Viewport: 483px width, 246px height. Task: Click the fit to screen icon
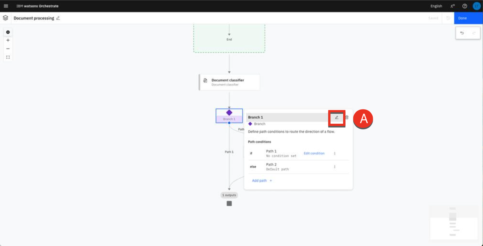8,57
